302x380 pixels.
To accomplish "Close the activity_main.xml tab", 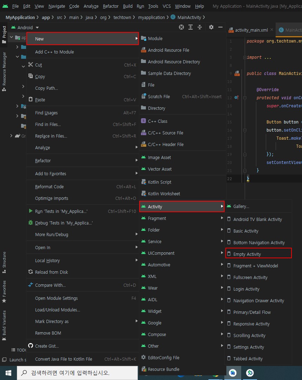I will click(272, 30).
